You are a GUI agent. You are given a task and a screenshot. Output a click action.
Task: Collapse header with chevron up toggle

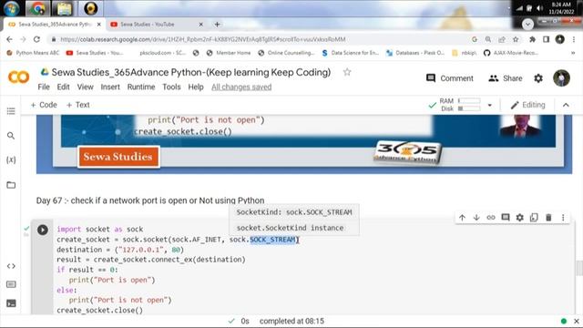click(566, 106)
